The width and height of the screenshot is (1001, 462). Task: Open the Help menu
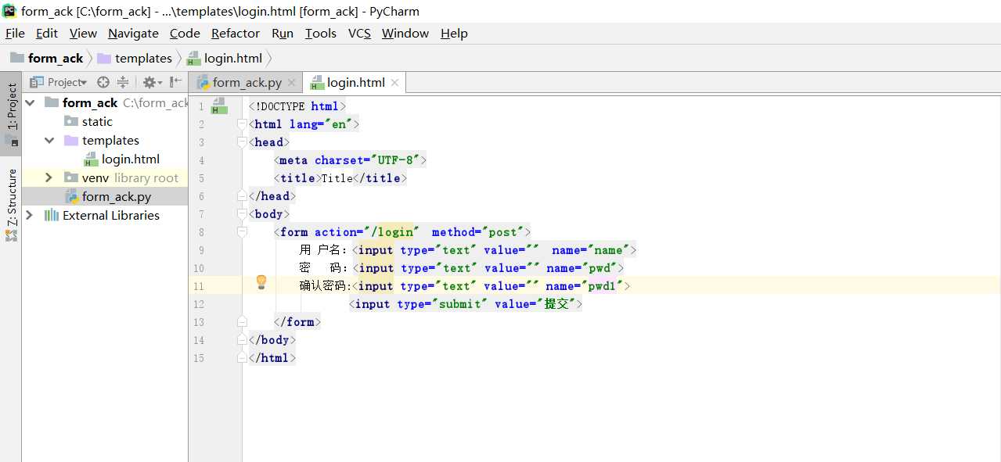pos(454,33)
